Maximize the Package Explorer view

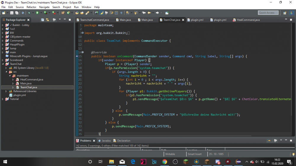coord(70,19)
